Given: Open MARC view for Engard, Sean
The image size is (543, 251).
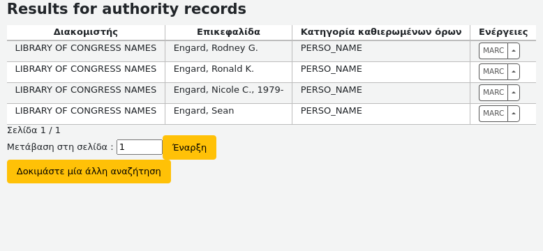Looking at the screenshot, I should (493, 114).
